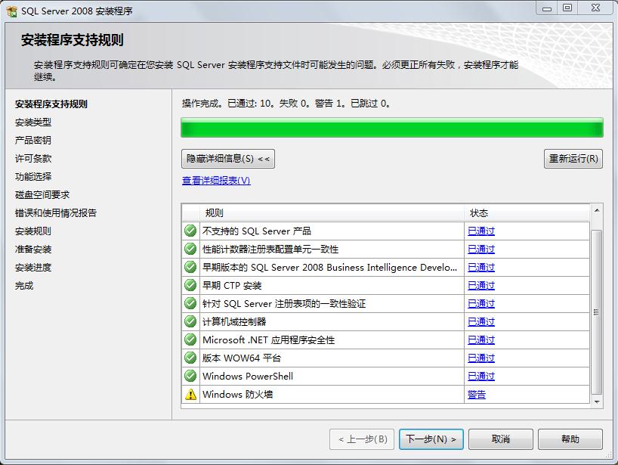Viewport: 618px width, 465px height.
Task: Click the rules list scroll-down arrow
Action: click(596, 402)
